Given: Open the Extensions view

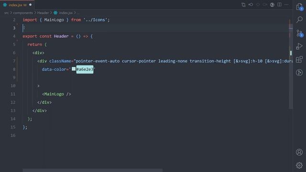Looking at the screenshot, I should (x=299, y=59).
